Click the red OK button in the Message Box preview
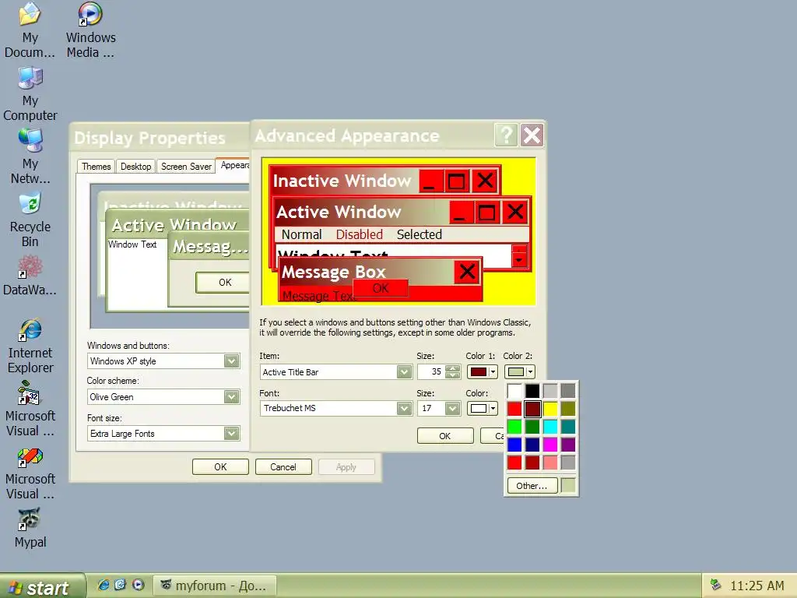The image size is (797, 598). click(380, 288)
